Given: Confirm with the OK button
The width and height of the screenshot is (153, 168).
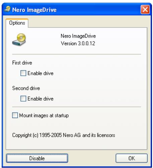Looking at the screenshot, I should click(132, 158).
